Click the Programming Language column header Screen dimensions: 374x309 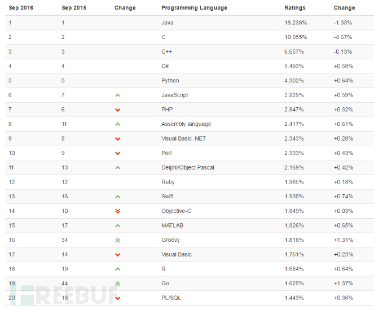(x=194, y=8)
